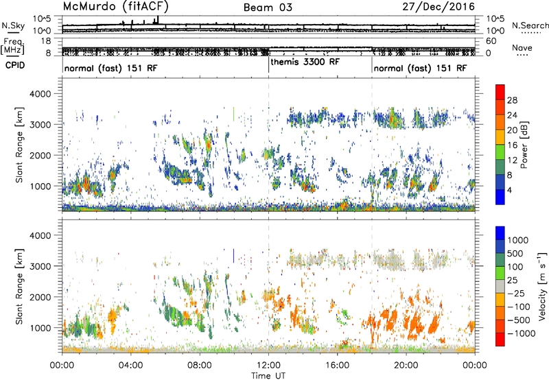Viewport: 549px width, 380px height.
Task: Select the N.Search legend label
Action: tap(530, 25)
